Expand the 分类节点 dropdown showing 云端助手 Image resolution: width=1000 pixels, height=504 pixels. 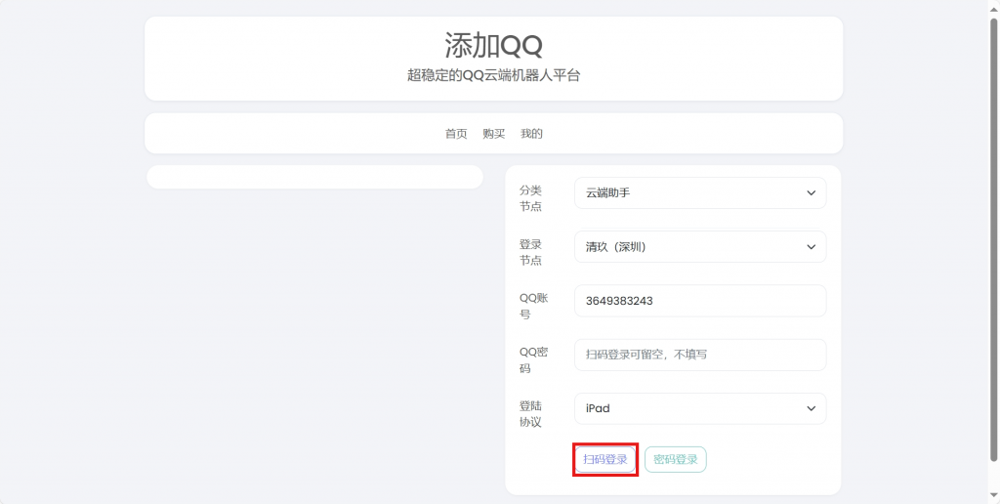pyautogui.click(x=700, y=192)
